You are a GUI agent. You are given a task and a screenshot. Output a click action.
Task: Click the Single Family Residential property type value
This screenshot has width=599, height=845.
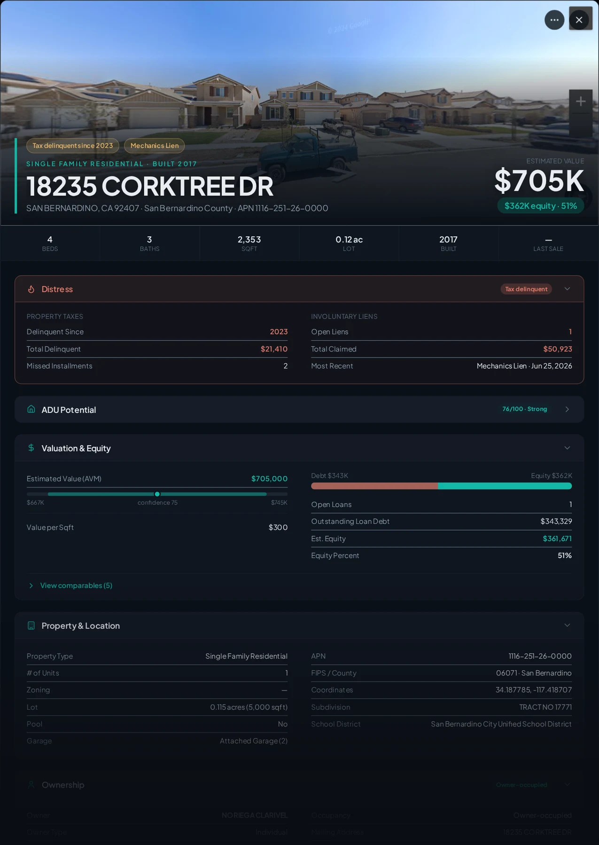246,656
